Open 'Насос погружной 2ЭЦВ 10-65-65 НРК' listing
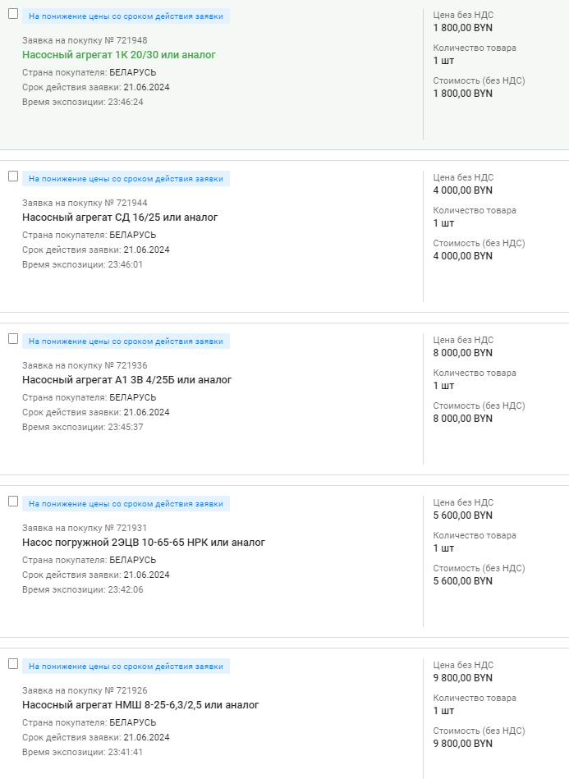This screenshot has height=779, width=569. point(144,543)
